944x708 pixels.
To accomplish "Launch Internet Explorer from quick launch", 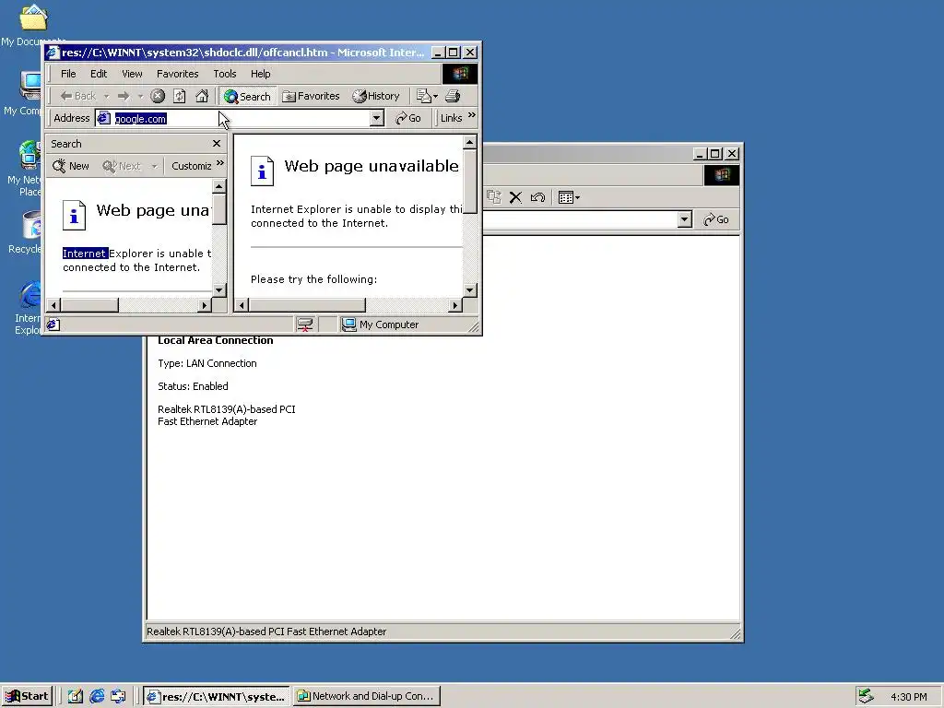I will pos(97,696).
